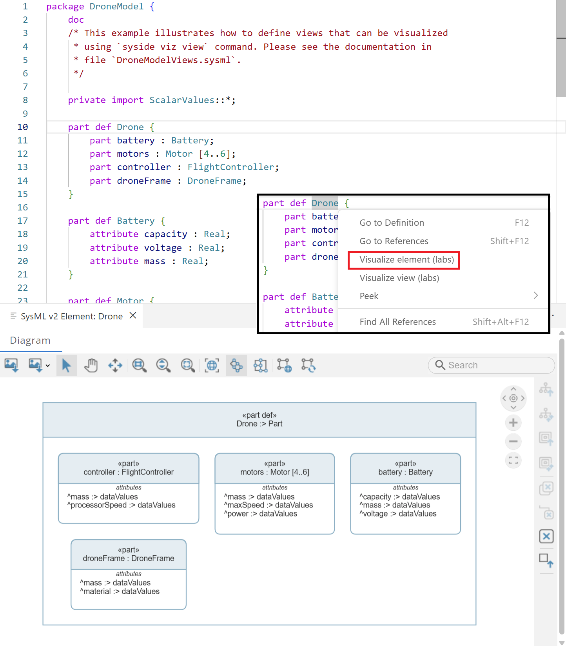Click the grid layout diagram icon
The image size is (566, 647).
260,365
